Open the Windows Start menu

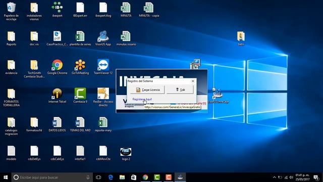click(6, 177)
